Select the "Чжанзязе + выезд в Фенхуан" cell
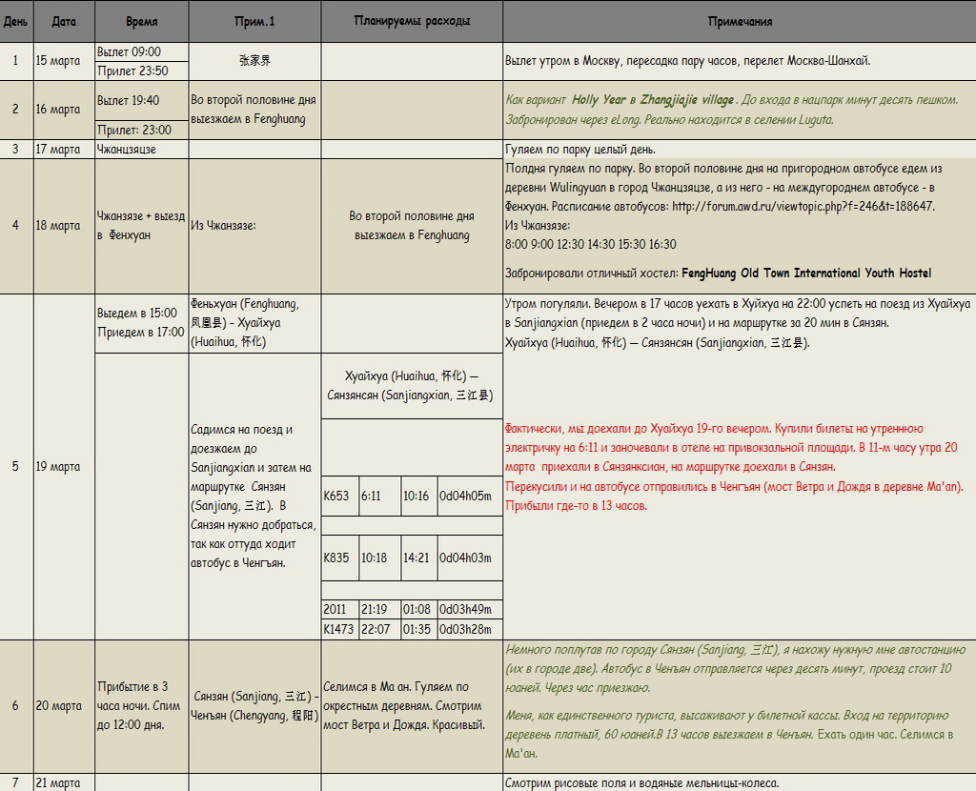976x791 pixels. (x=142, y=226)
